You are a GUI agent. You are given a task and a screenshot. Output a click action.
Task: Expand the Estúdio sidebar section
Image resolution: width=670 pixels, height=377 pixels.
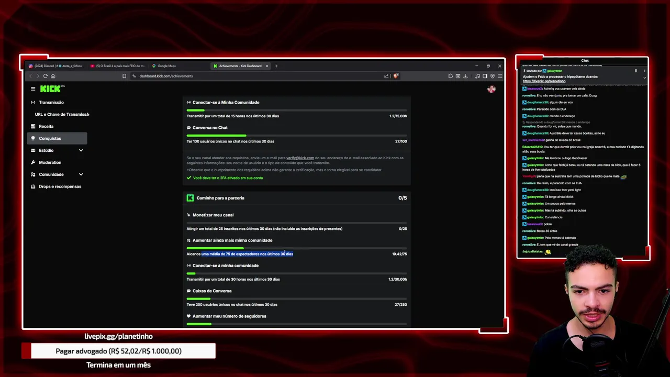(x=81, y=150)
